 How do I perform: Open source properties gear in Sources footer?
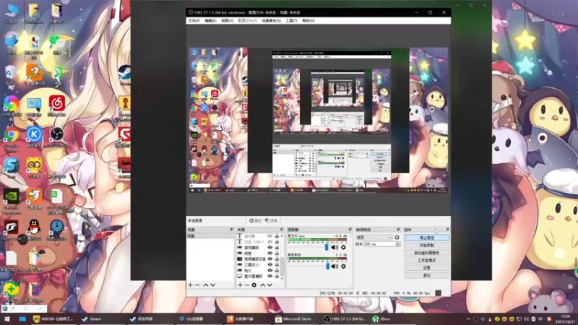[x=254, y=285]
